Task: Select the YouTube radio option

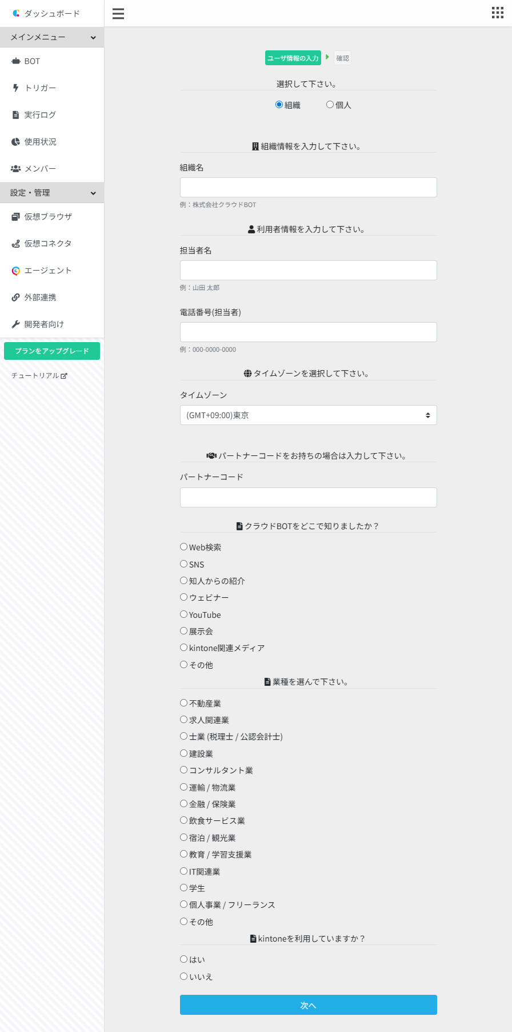Action: tap(183, 614)
